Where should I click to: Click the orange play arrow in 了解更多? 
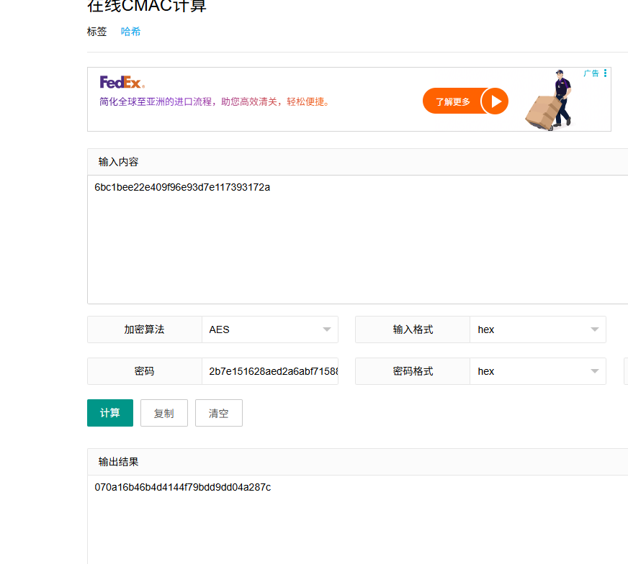495,101
